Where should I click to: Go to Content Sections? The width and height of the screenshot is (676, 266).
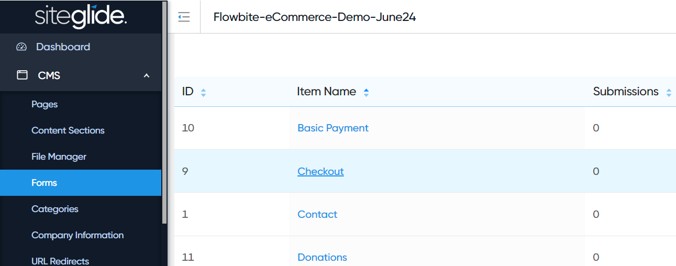coord(68,130)
